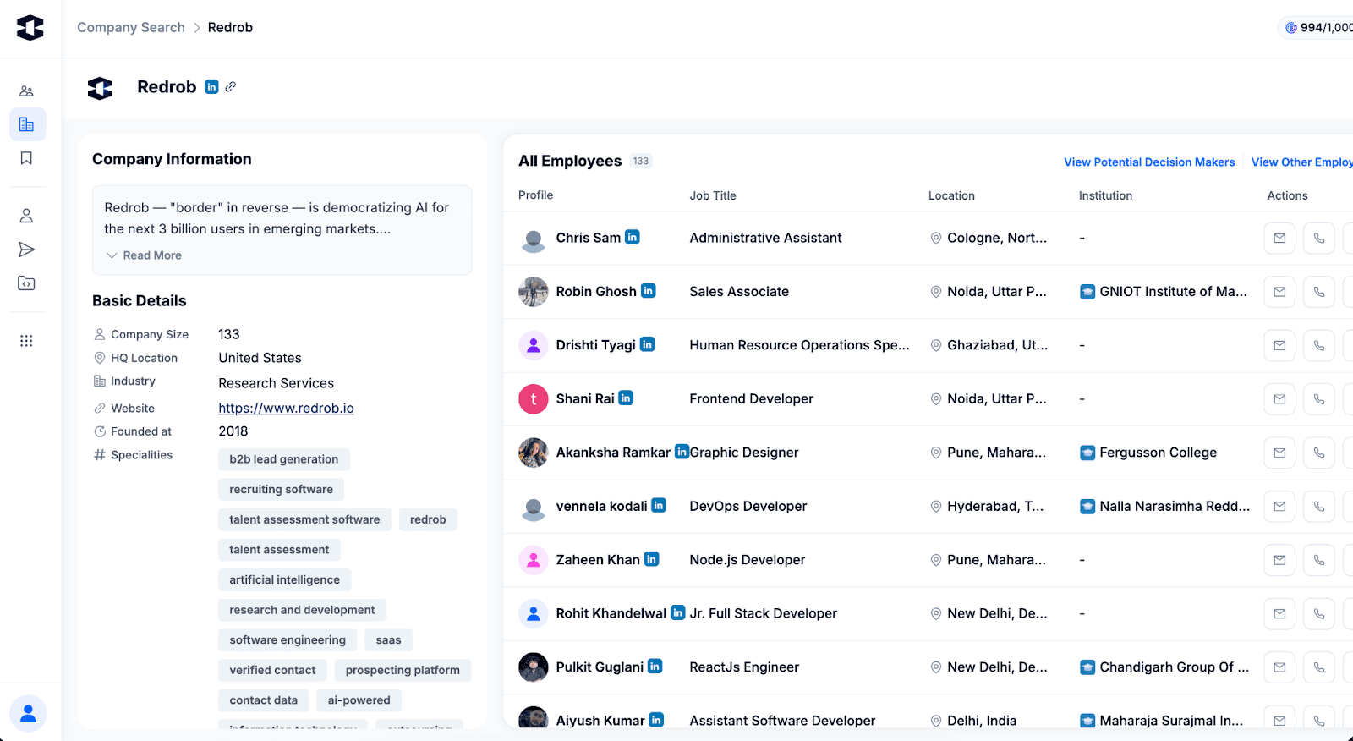
Task: Click the 133 employees count badge
Action: click(641, 161)
